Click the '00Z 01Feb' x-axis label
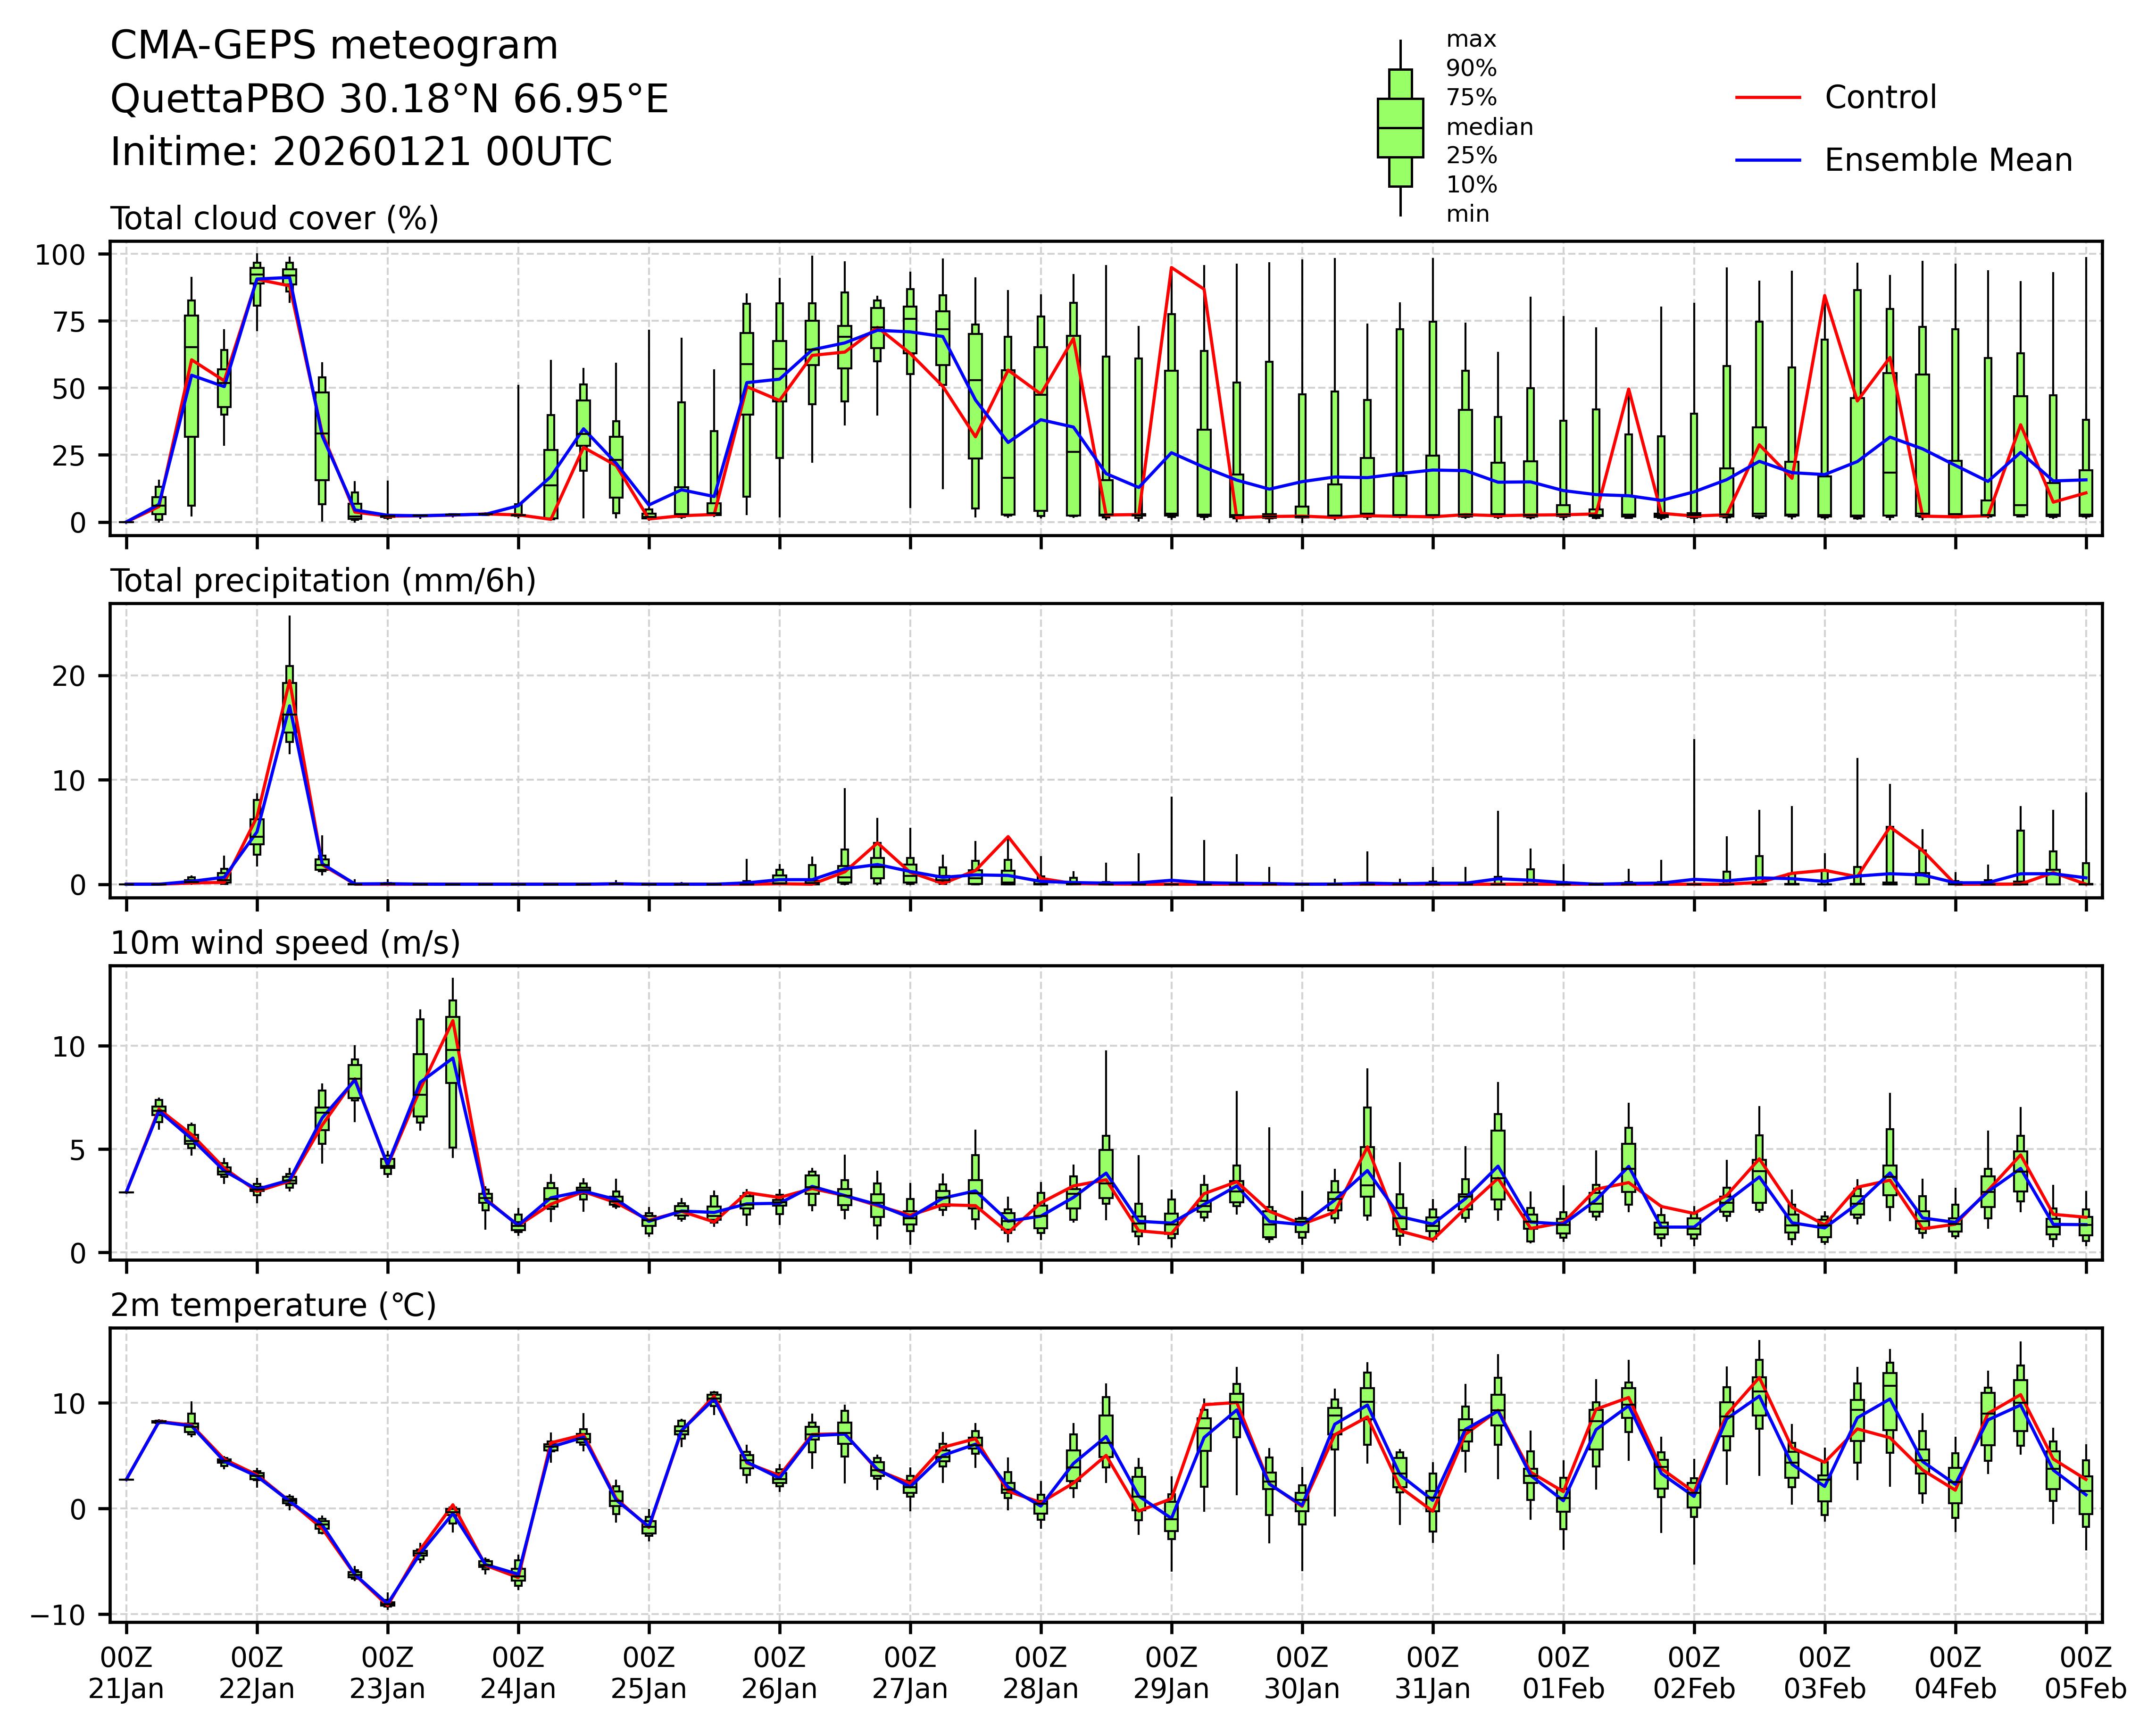 click(x=1563, y=1673)
